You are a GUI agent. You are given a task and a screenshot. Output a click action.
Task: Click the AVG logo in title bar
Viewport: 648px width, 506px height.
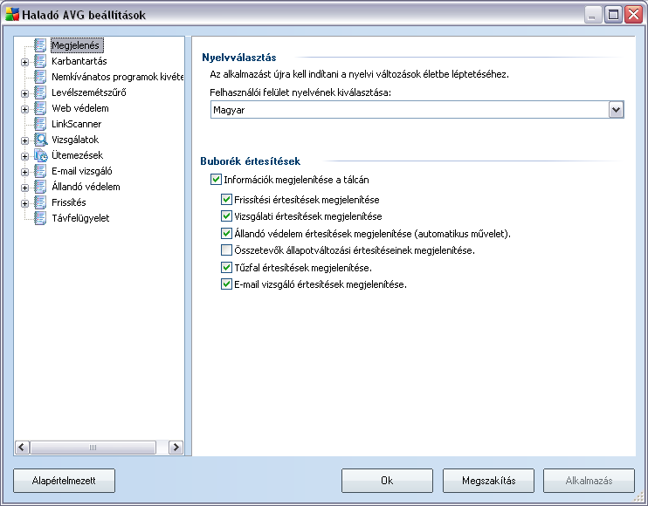click(x=12, y=15)
